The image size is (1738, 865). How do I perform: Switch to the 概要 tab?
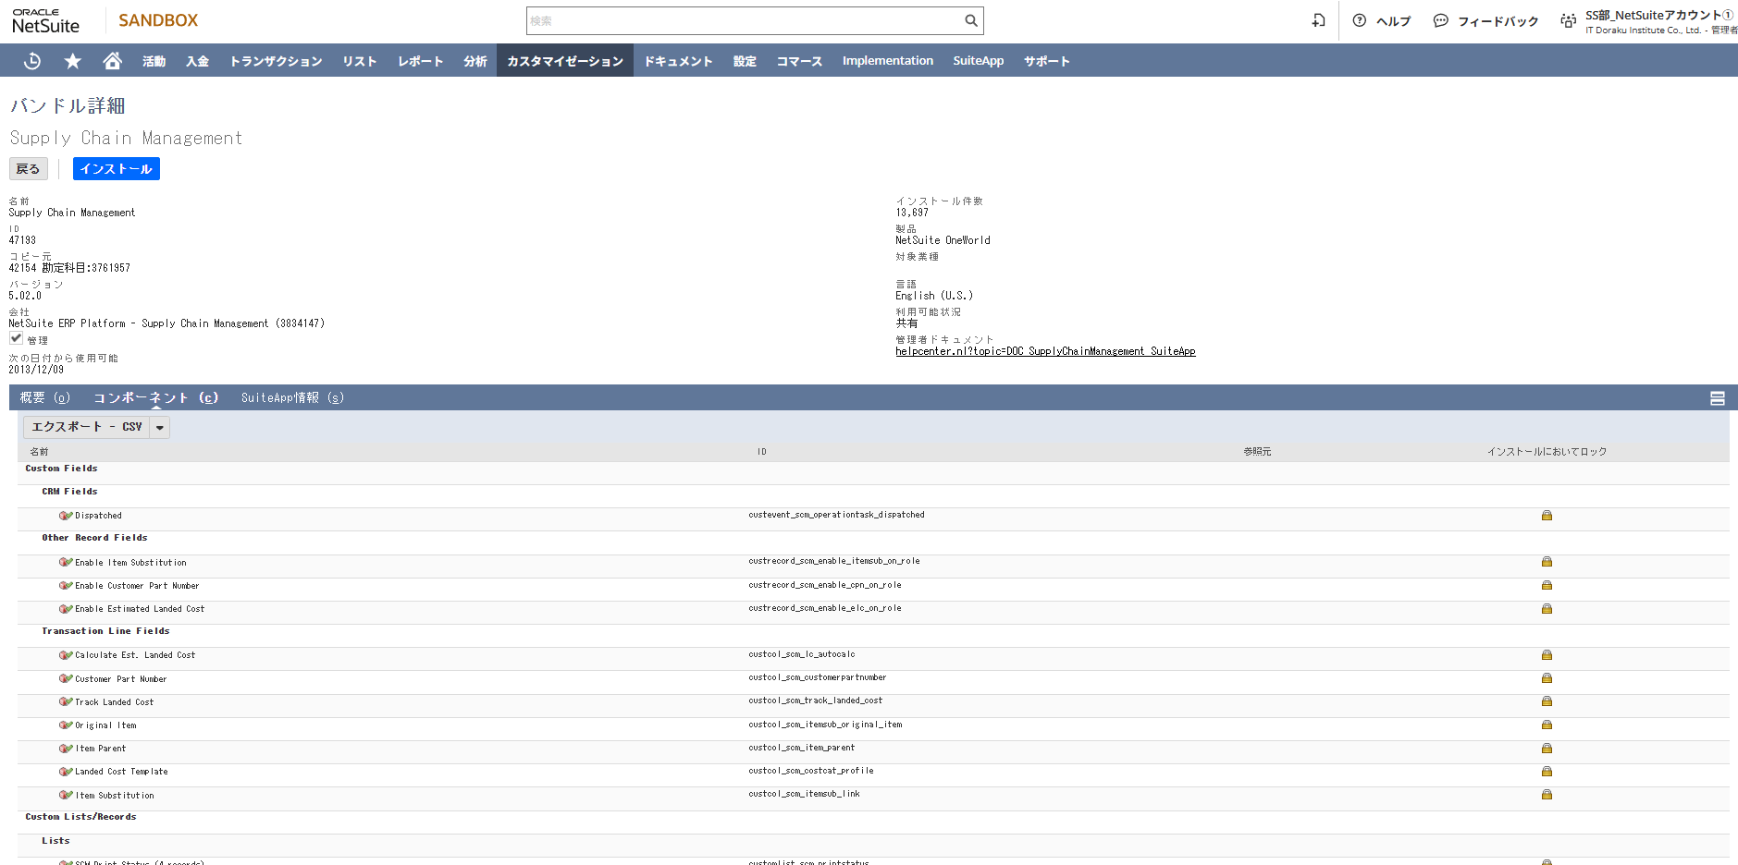45,398
